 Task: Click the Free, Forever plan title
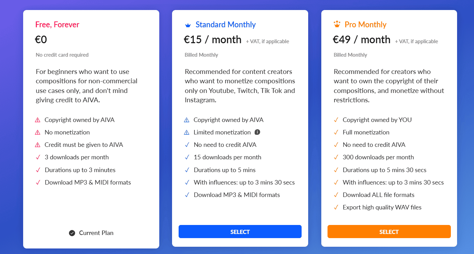57,25
